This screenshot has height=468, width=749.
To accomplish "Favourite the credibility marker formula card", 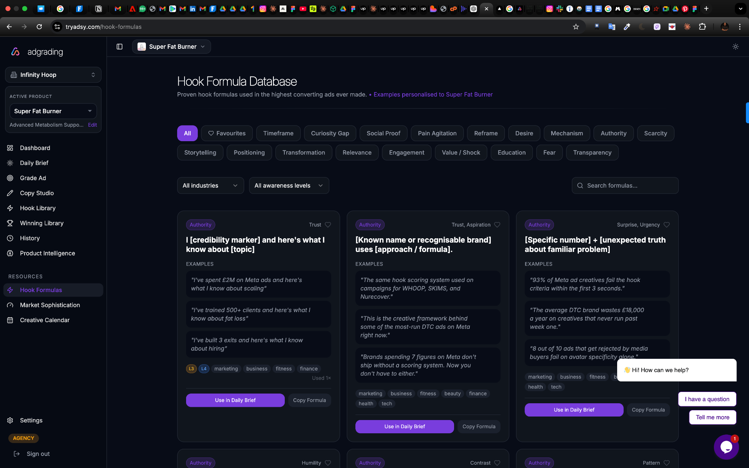I will click(x=328, y=225).
